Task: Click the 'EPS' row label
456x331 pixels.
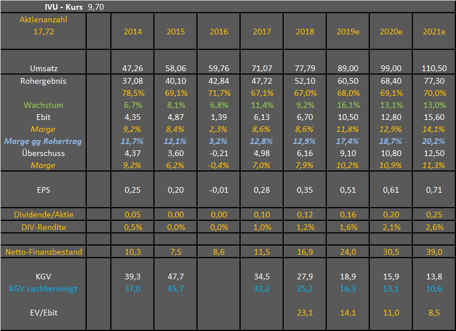Action: [x=43, y=190]
